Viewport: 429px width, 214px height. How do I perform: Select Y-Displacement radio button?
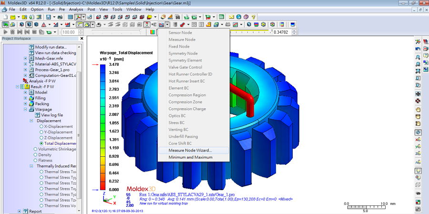pos(41,132)
